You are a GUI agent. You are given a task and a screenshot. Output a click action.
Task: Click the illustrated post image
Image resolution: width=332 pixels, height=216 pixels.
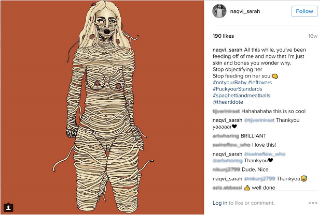point(102,107)
